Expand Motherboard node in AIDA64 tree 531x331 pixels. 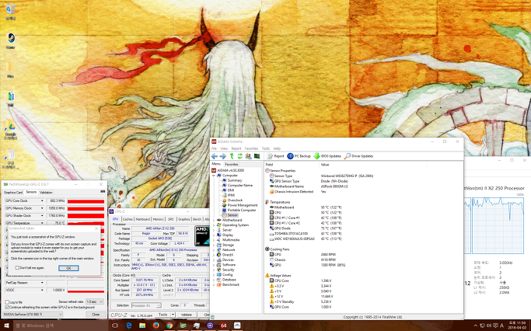pos(214,220)
